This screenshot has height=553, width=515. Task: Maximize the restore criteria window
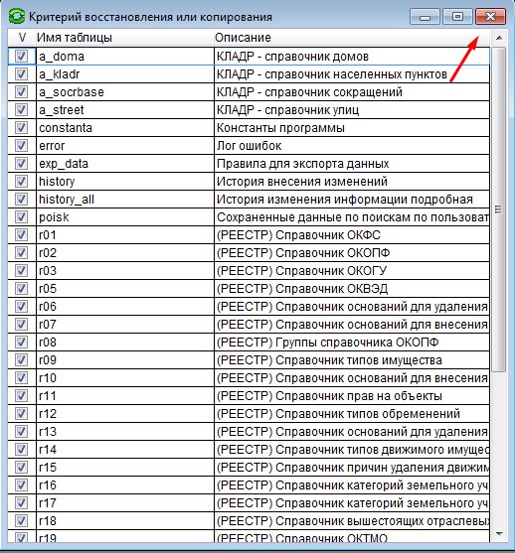(x=457, y=16)
